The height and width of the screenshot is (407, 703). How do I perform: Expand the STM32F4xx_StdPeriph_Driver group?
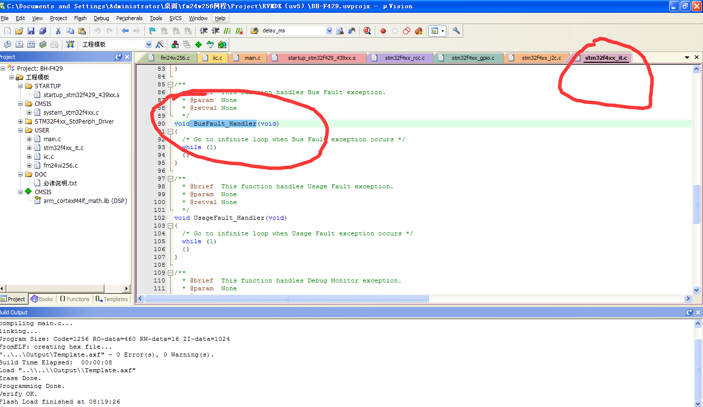tap(21, 122)
